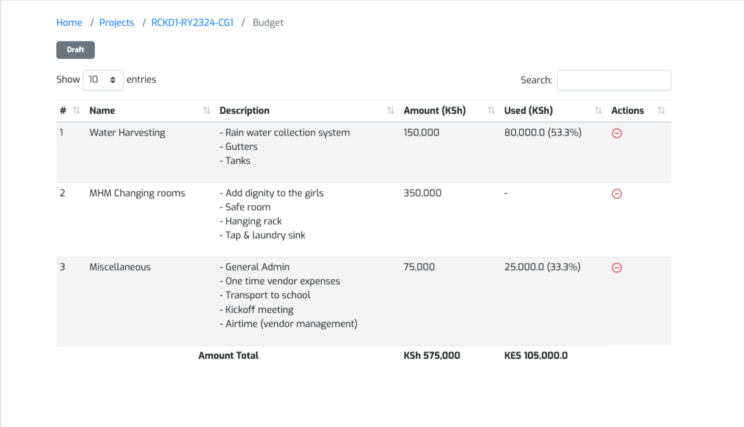Image resolution: width=744 pixels, height=427 pixels.
Task: Click the Amount Total row label
Action: (x=228, y=355)
